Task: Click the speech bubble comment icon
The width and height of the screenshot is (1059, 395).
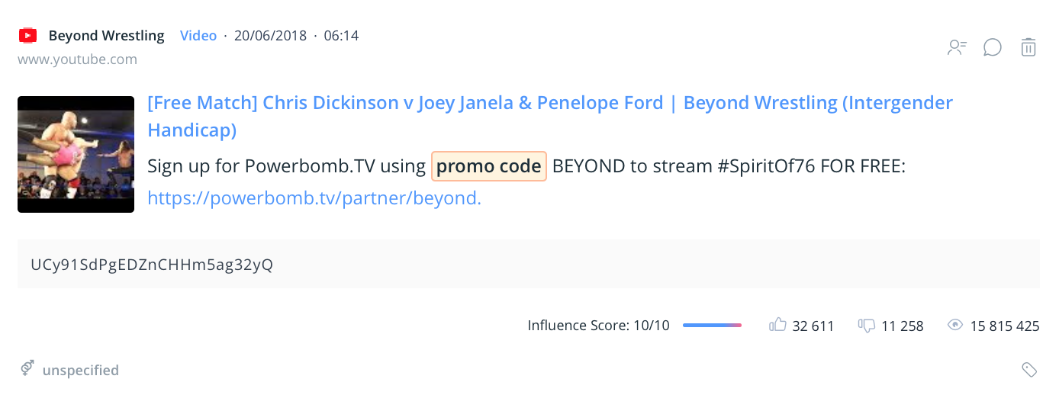Action: pos(992,48)
